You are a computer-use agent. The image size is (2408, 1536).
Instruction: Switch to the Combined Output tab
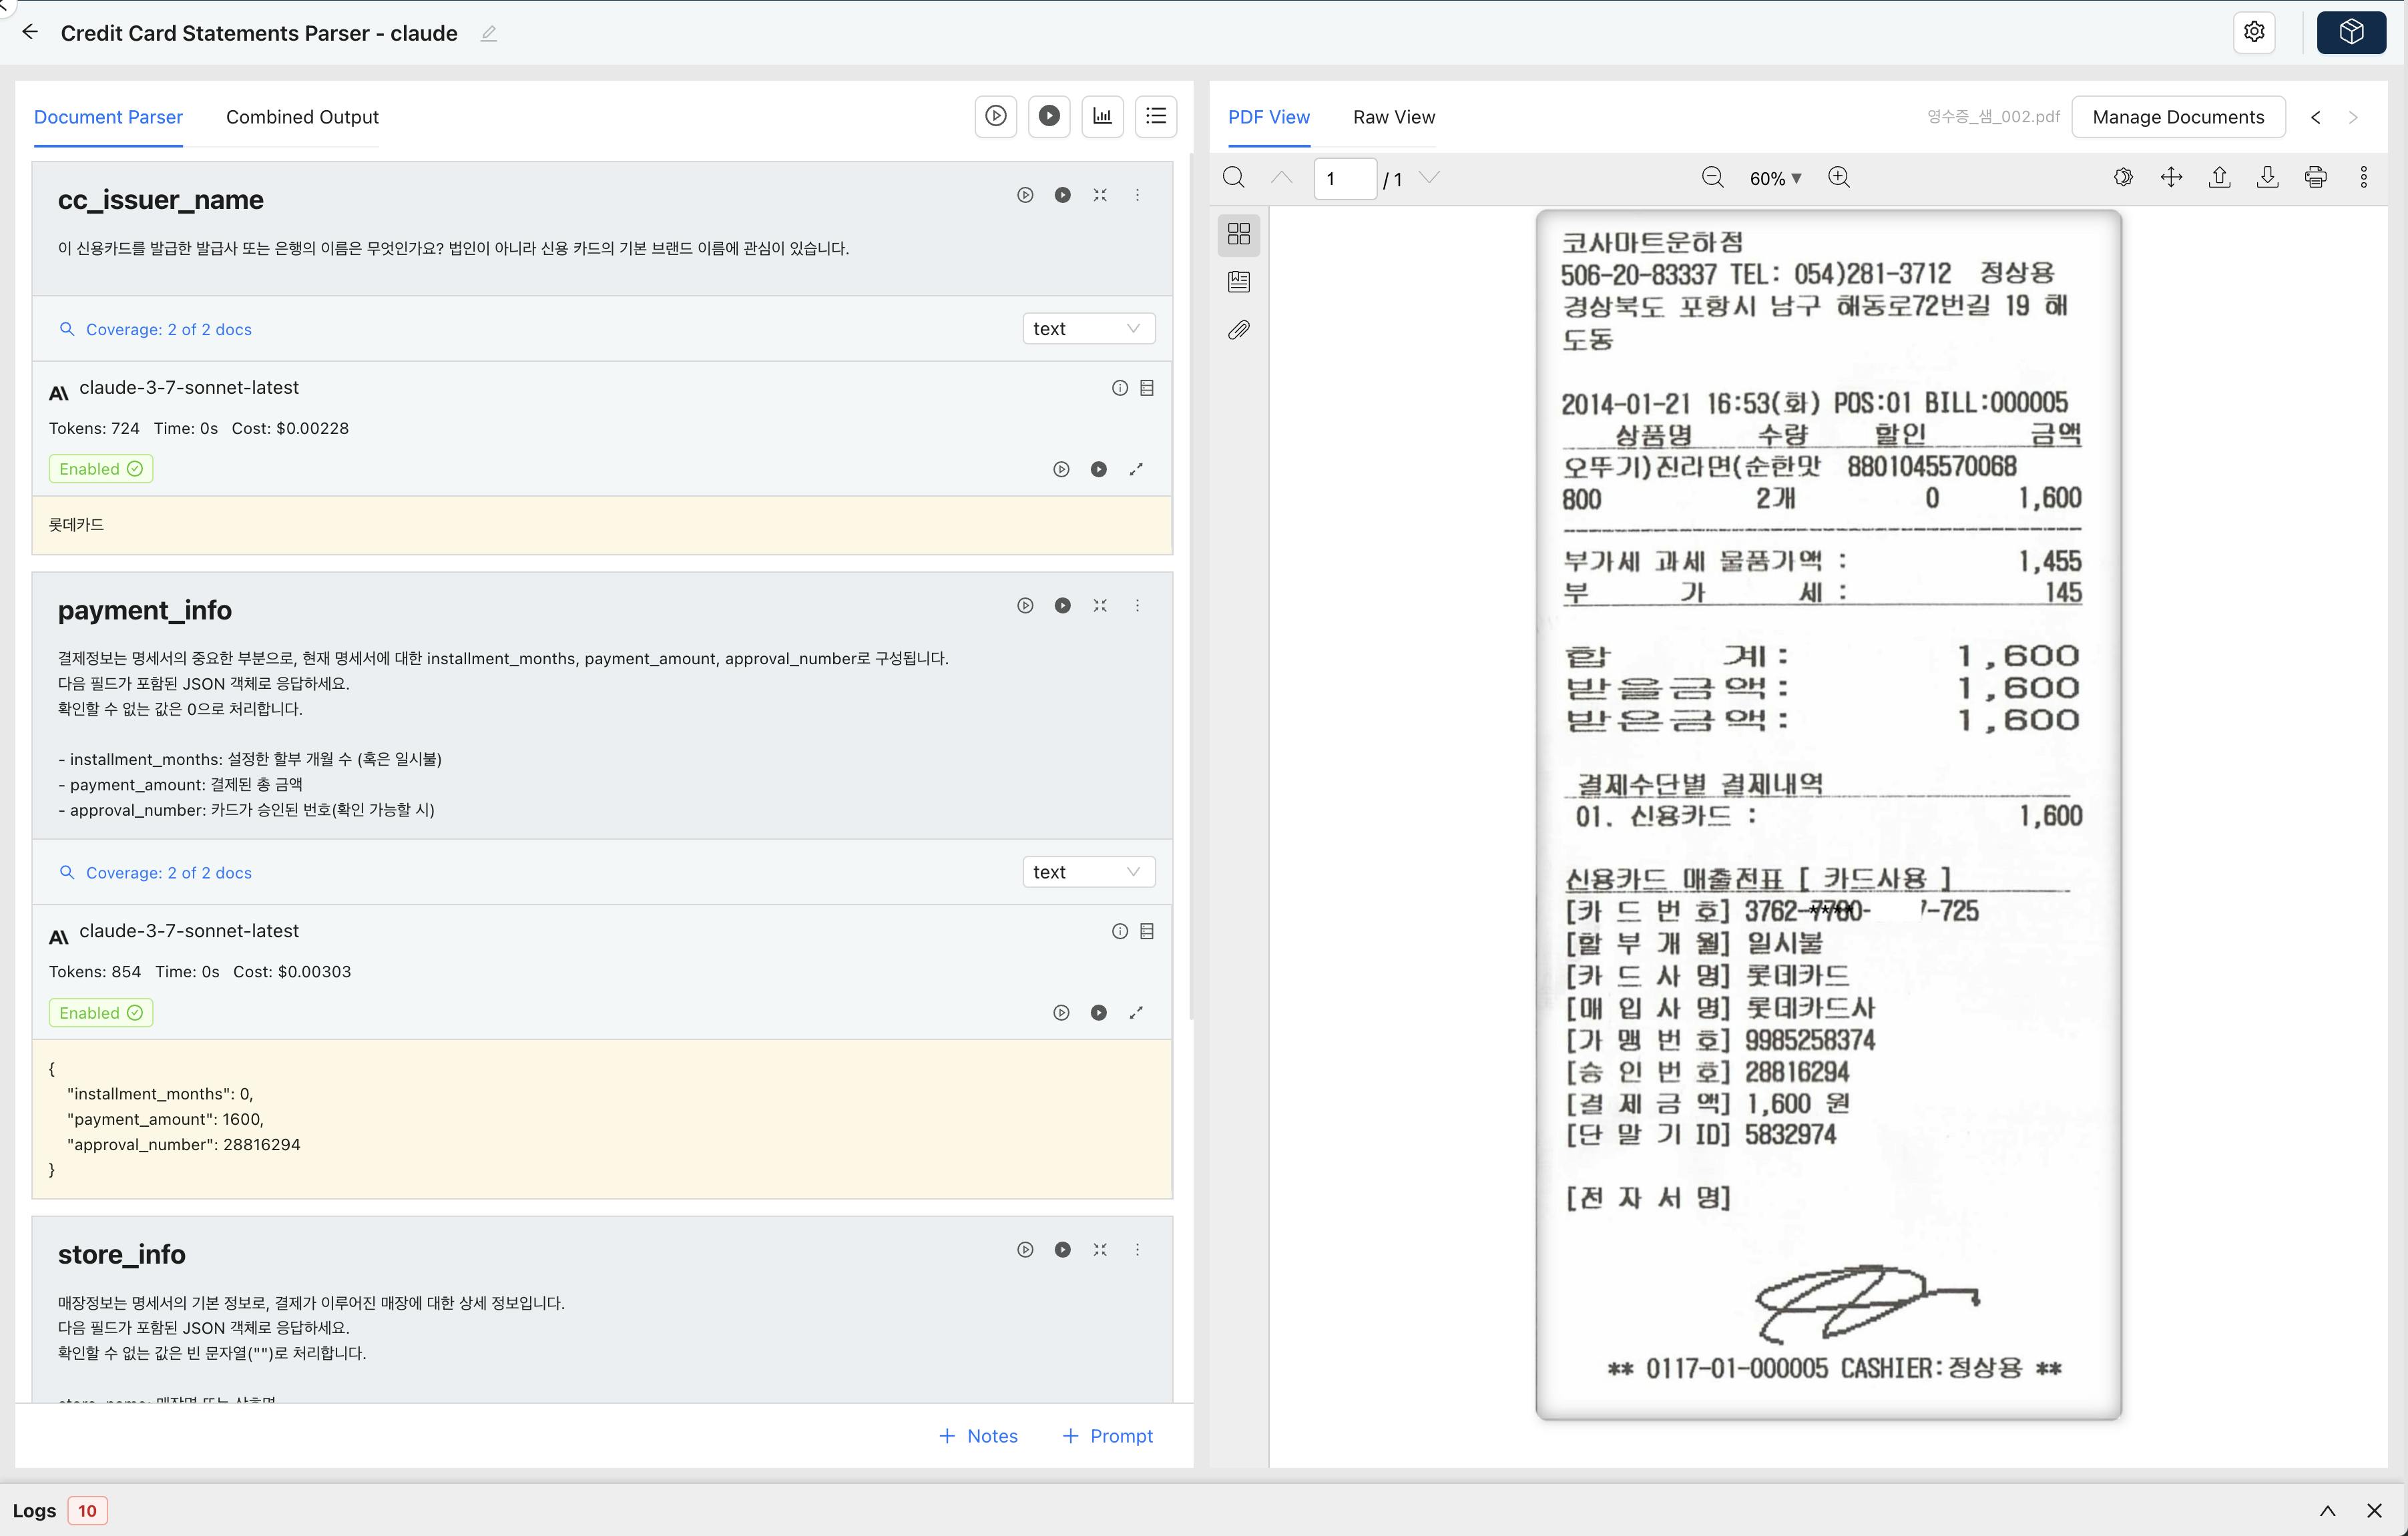pos(302,117)
